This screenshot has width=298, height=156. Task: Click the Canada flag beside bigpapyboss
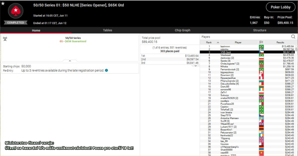[x=261, y=72]
